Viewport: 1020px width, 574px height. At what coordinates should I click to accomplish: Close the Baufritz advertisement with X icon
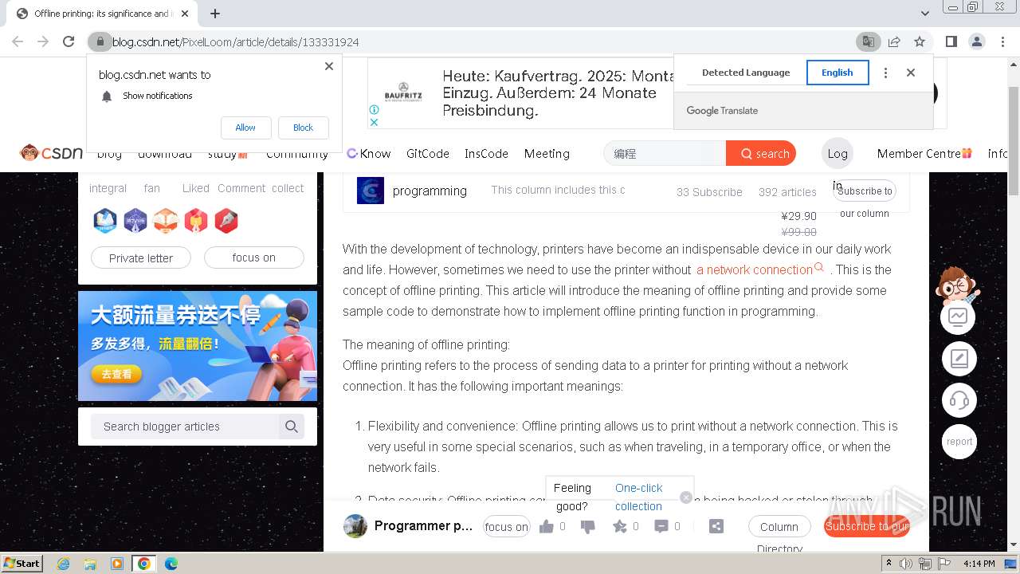tap(374, 122)
